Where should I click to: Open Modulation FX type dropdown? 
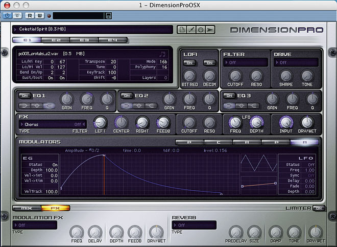(35, 225)
